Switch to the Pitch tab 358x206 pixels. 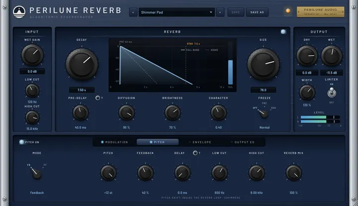coord(158,142)
